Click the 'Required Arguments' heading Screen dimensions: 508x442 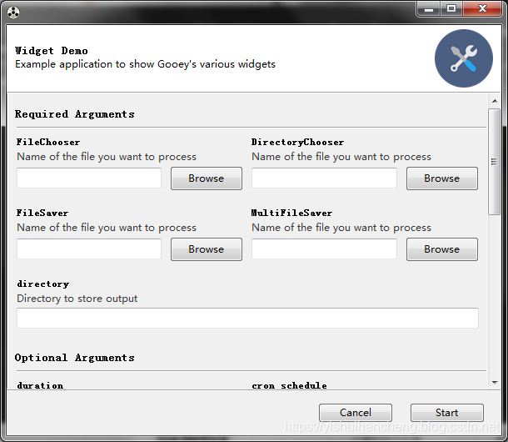pyautogui.click(x=74, y=114)
